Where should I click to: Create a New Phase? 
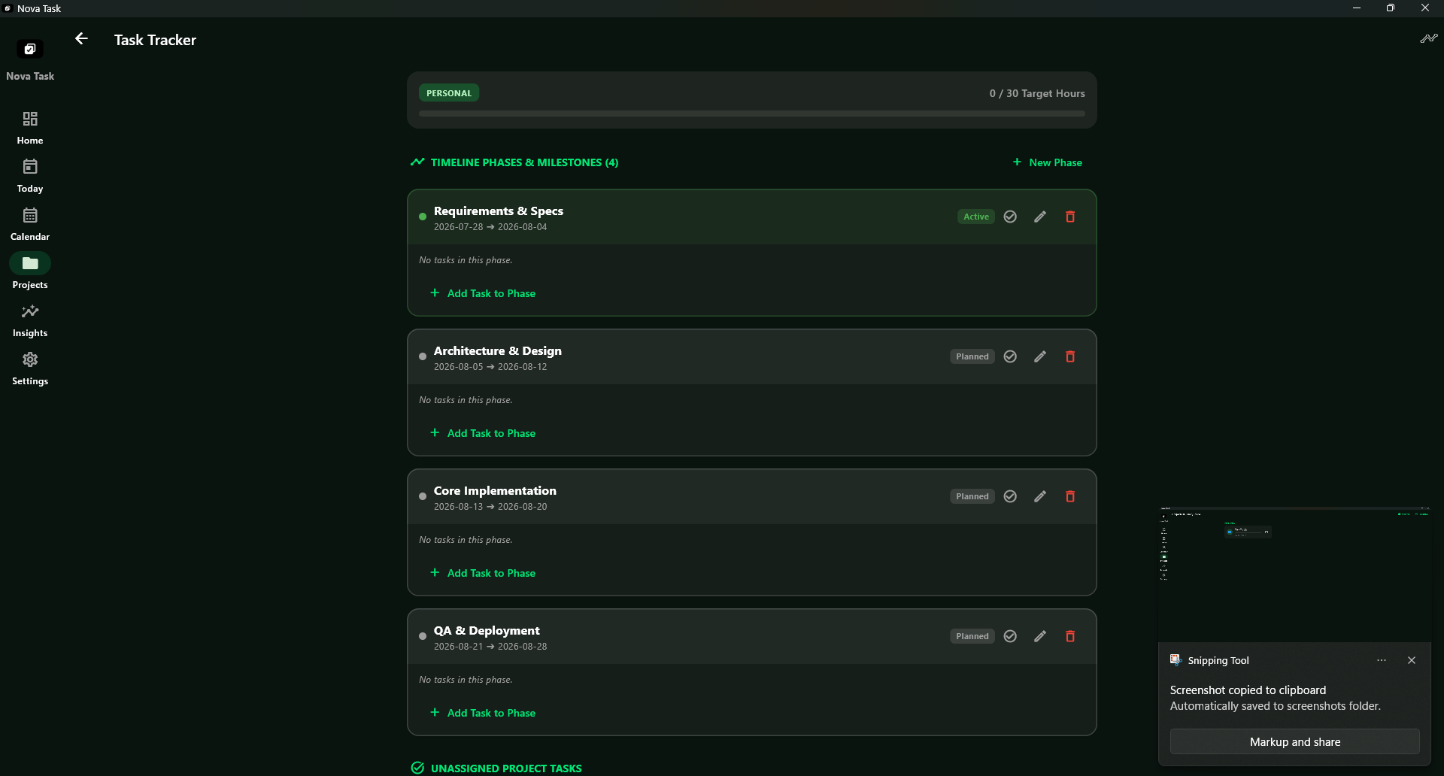pyautogui.click(x=1047, y=162)
